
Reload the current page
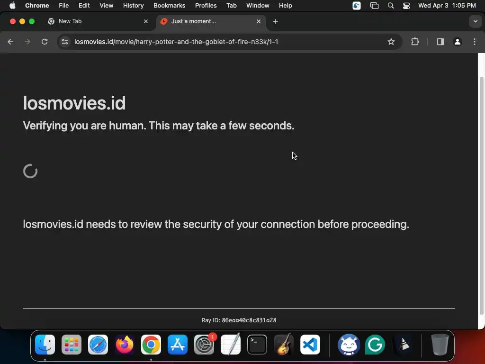(45, 42)
